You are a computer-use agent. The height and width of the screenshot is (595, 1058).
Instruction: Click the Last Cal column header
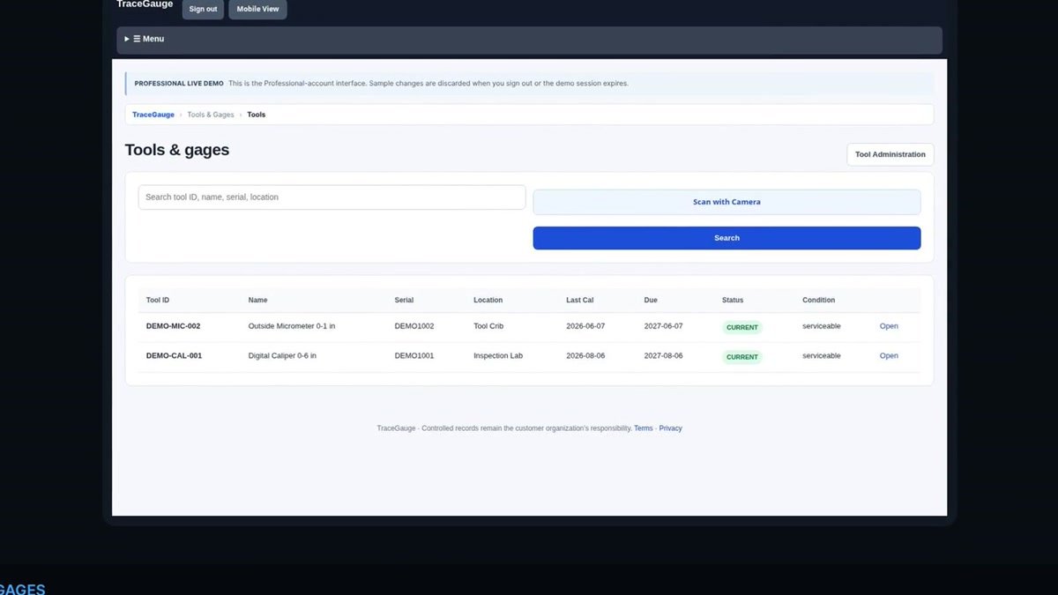coord(580,301)
